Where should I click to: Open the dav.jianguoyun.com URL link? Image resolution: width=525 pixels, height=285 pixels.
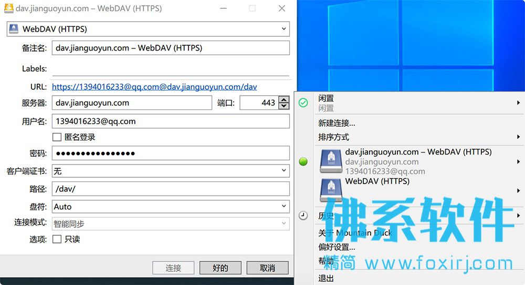pyautogui.click(x=154, y=87)
